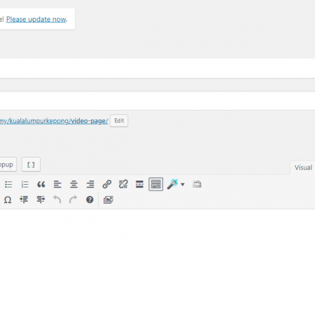Remove link with unlink icon
Viewport: 315px width, 315px height.
[x=123, y=184]
